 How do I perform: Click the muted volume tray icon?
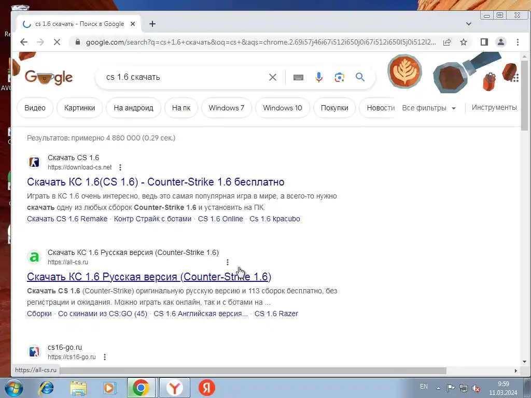[476, 388]
